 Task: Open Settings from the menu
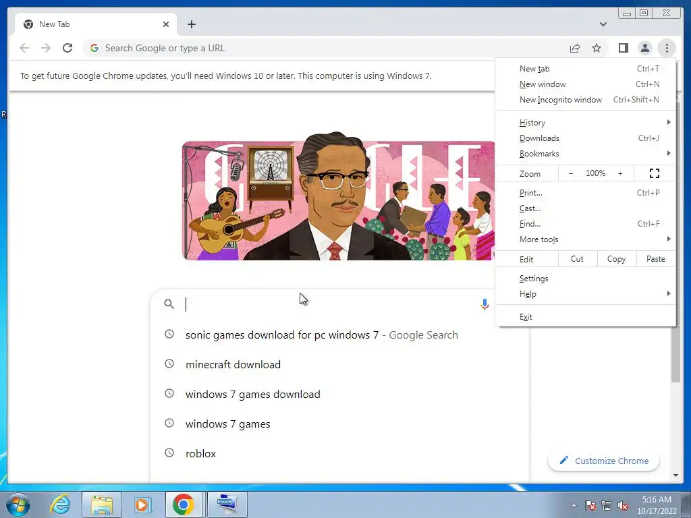click(585, 279)
